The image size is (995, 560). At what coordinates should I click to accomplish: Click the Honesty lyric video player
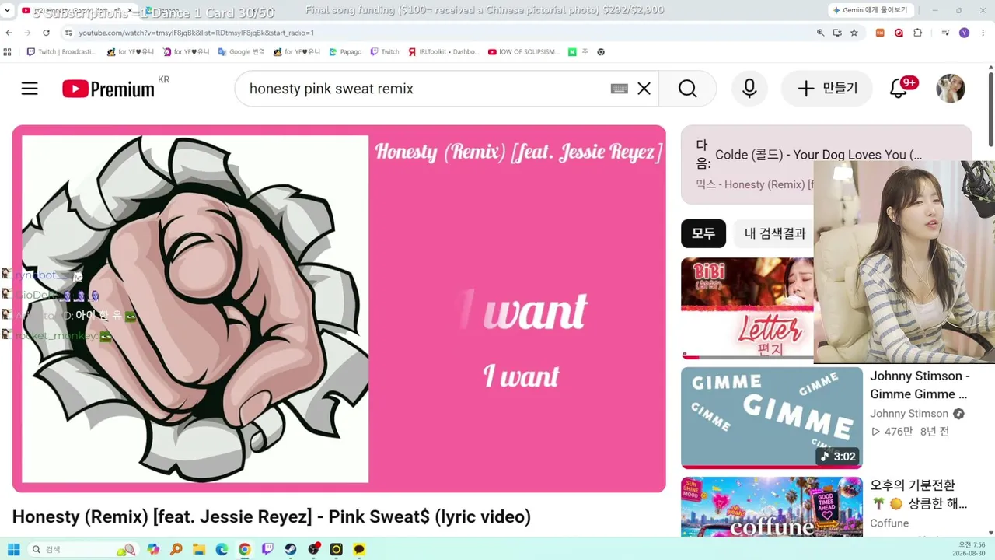pos(339,309)
